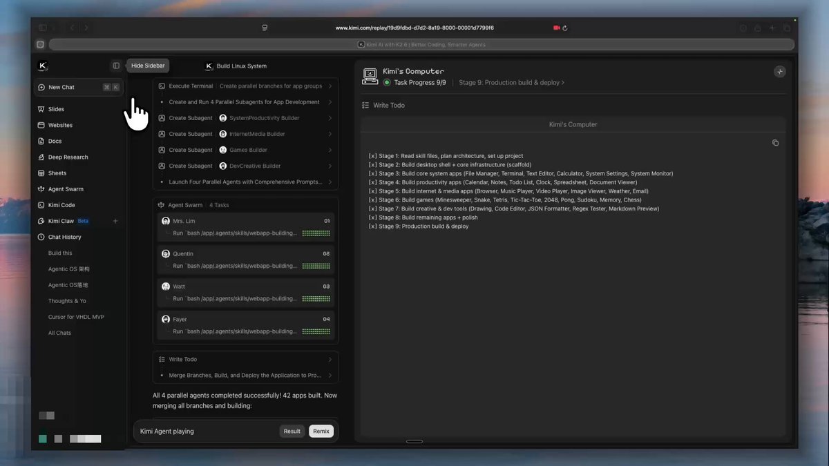Start a New Chat

point(78,87)
